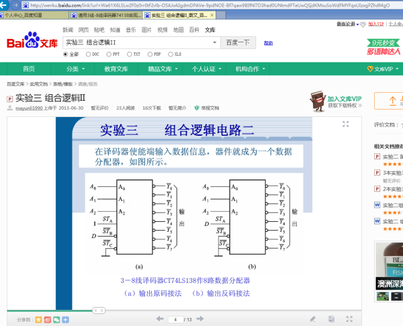The image size is (403, 326).
Task: Click the PPT icon beside document title
Action: pos(10,99)
